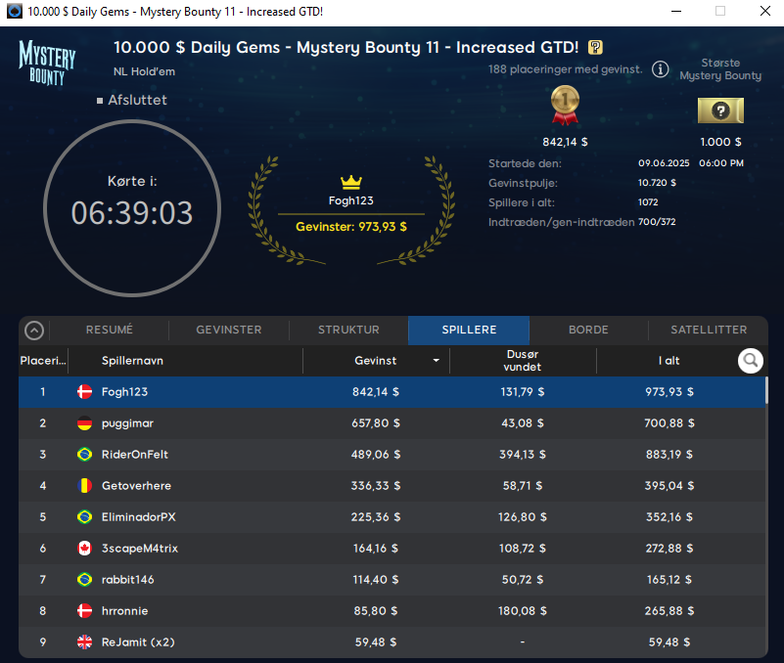The image size is (784, 663).
Task: Click the 188 placeringer med gevinst text
Action: [x=566, y=69]
